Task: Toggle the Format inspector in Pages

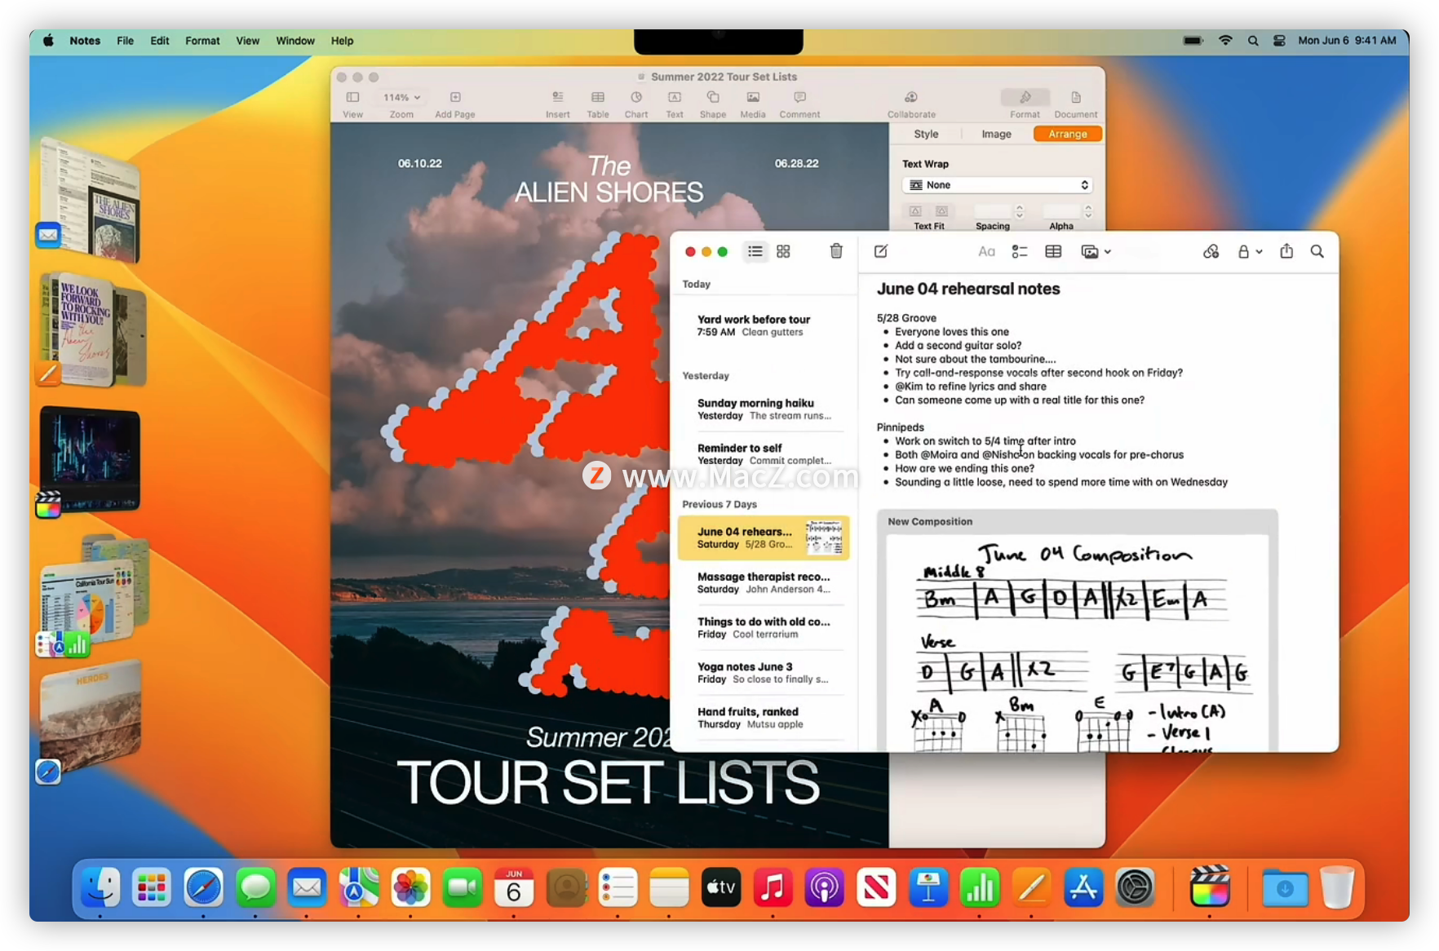Action: 1025,104
